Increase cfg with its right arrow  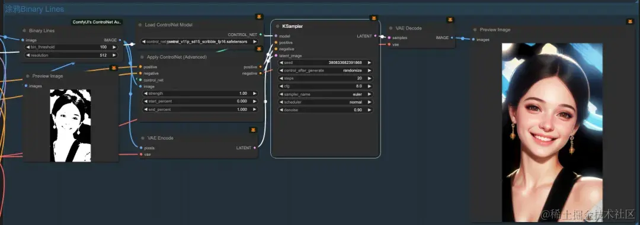click(369, 86)
